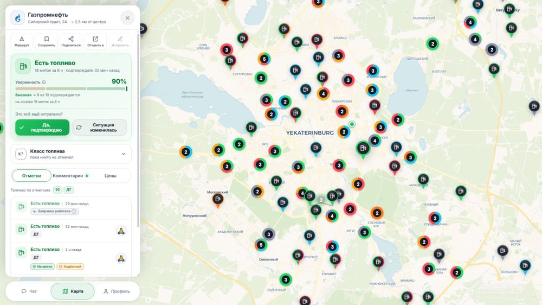Open the Чат section in bottom bar
Viewport: 542px width, 305px height.
click(29, 291)
